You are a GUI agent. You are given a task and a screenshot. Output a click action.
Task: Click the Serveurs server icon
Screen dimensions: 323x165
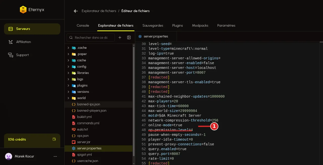[11, 29]
